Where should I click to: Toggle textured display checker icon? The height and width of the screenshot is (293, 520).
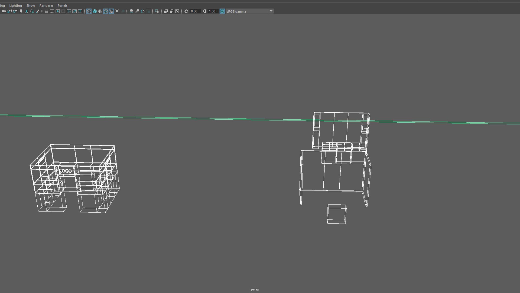[111, 11]
